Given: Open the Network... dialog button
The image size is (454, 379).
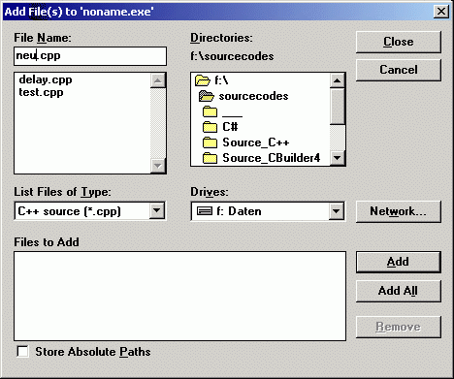Looking at the screenshot, I should (x=399, y=211).
